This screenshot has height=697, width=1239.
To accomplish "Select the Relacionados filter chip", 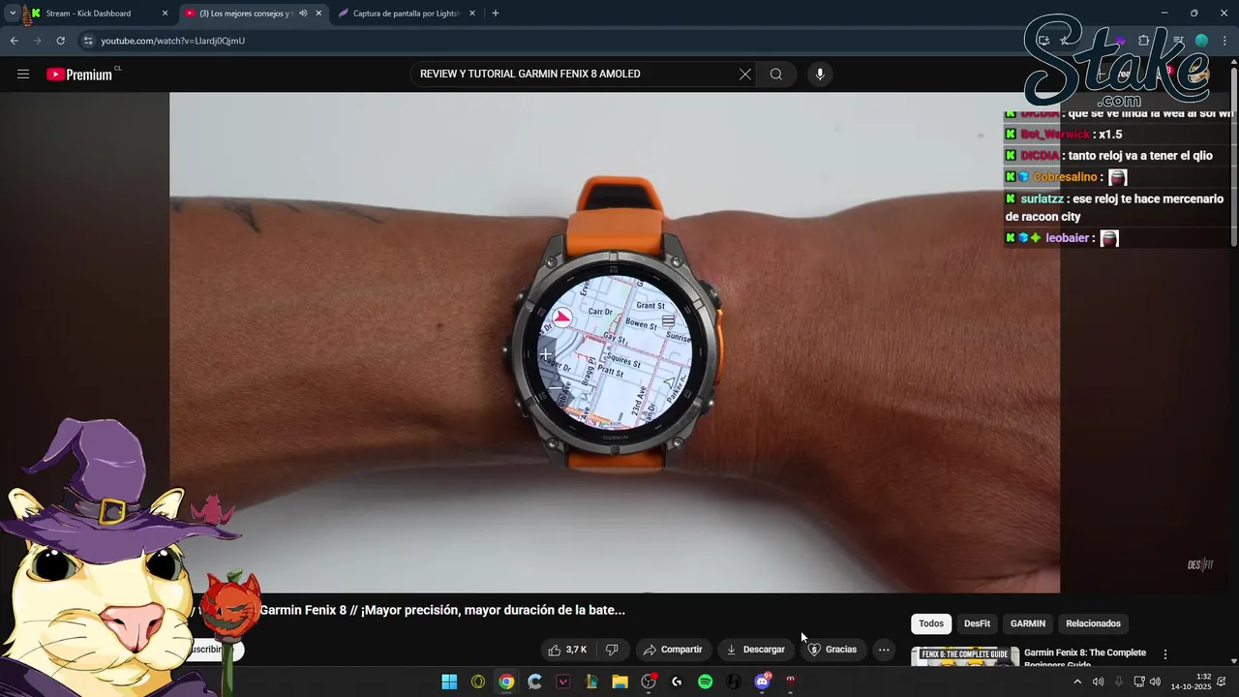I will pos(1093,623).
